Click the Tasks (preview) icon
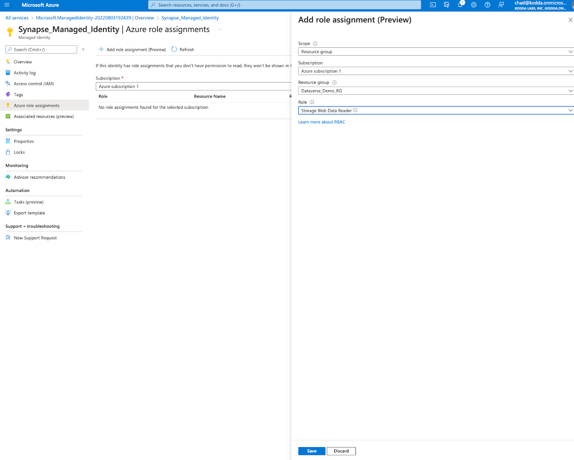574x460 pixels. [x=8, y=202]
